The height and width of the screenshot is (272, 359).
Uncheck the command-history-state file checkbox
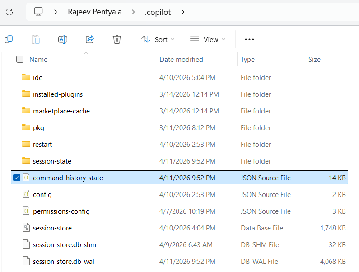pos(17,178)
